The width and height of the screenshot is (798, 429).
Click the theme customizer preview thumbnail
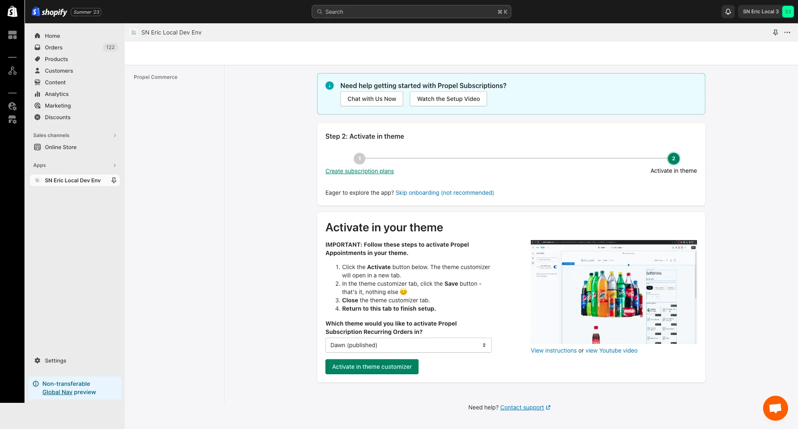(x=614, y=292)
